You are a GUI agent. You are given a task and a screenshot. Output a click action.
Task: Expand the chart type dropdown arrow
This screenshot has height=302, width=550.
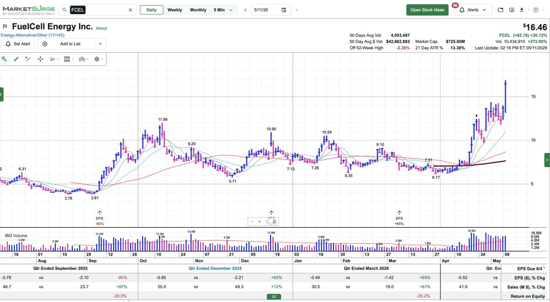coord(88,59)
